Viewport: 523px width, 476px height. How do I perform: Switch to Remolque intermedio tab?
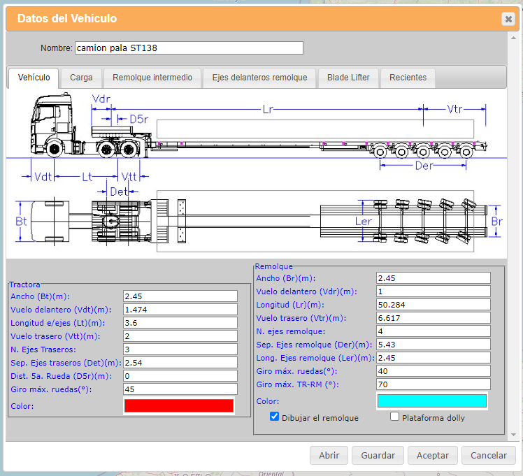click(x=152, y=78)
